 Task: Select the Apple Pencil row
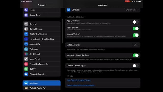click(42, 59)
